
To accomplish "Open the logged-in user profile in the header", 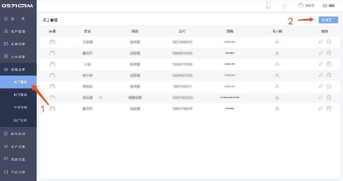I will pyautogui.click(x=306, y=5).
